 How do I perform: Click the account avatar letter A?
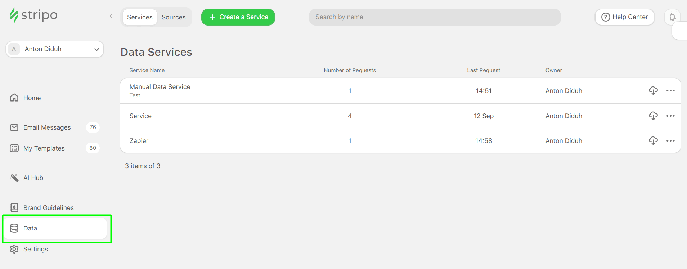(x=14, y=49)
